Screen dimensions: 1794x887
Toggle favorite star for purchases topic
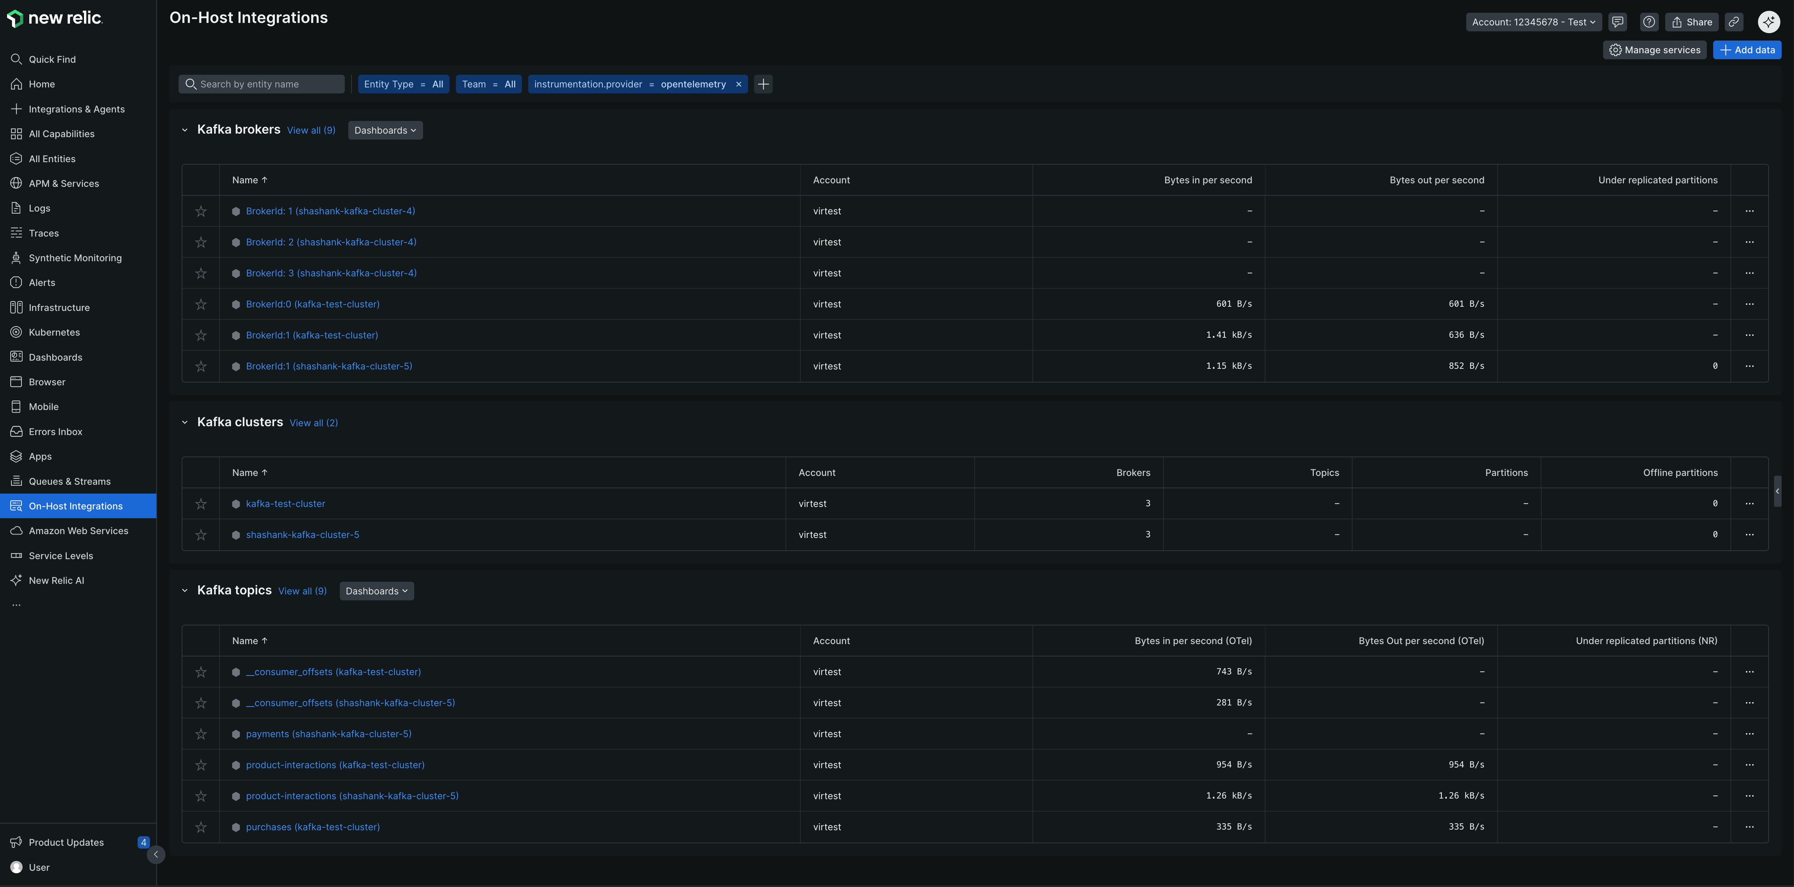pyautogui.click(x=200, y=827)
